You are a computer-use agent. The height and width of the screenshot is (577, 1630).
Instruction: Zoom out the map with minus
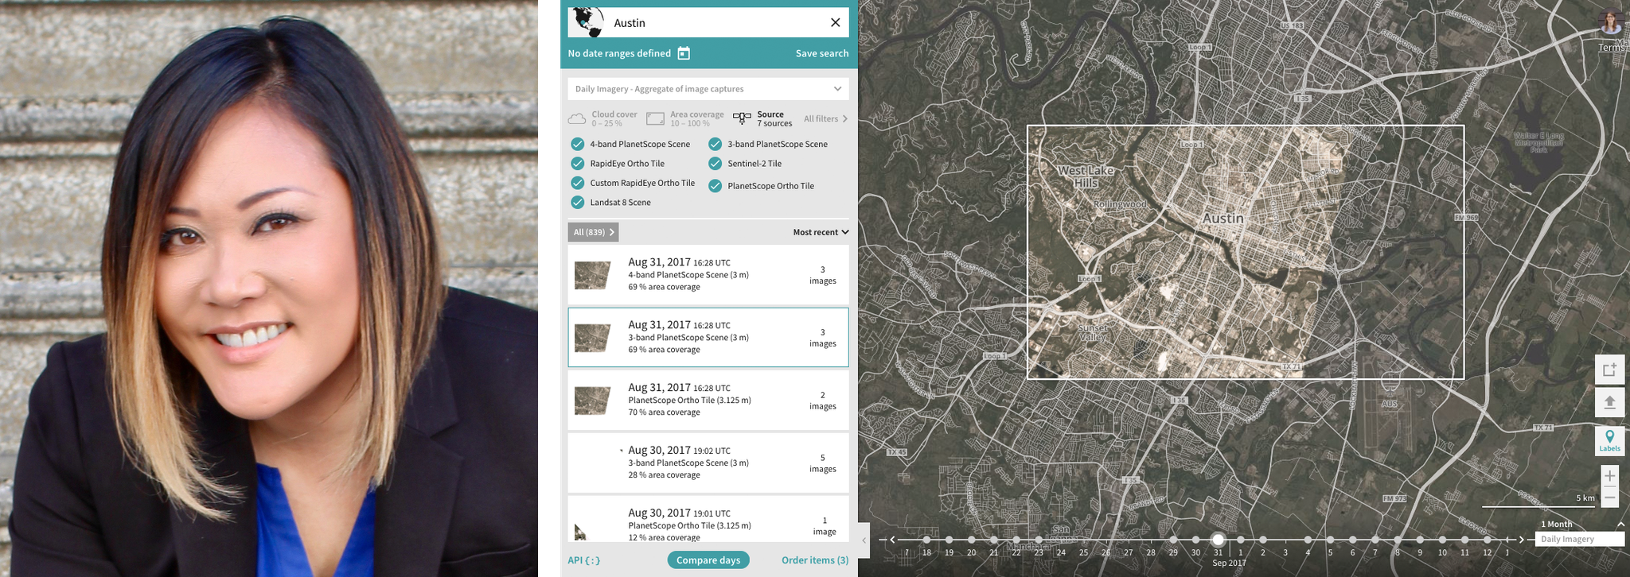coord(1609,498)
